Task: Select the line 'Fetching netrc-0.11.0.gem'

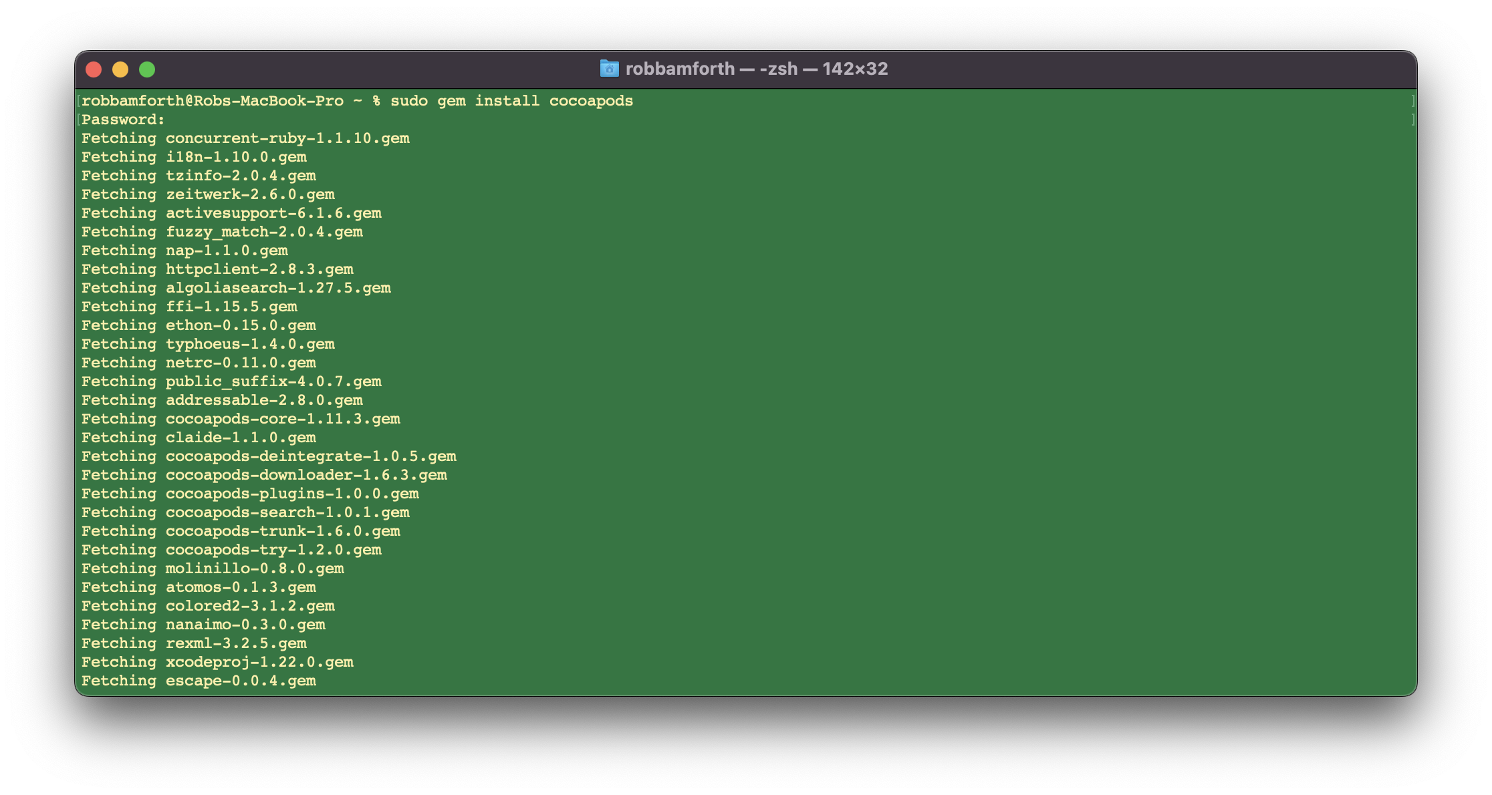Action: [x=199, y=363]
